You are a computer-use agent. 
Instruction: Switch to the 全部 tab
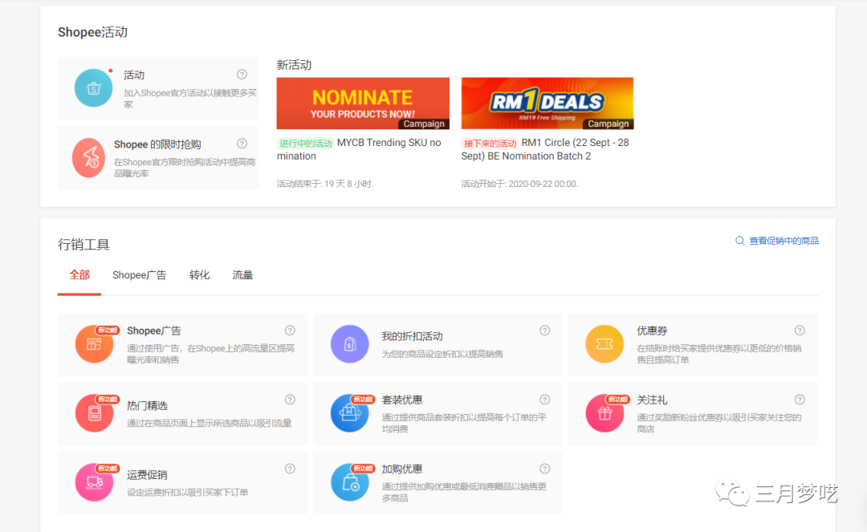click(x=79, y=275)
